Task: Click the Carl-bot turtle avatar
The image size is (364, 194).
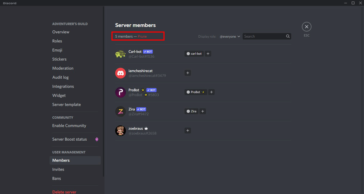Action: coord(121,54)
